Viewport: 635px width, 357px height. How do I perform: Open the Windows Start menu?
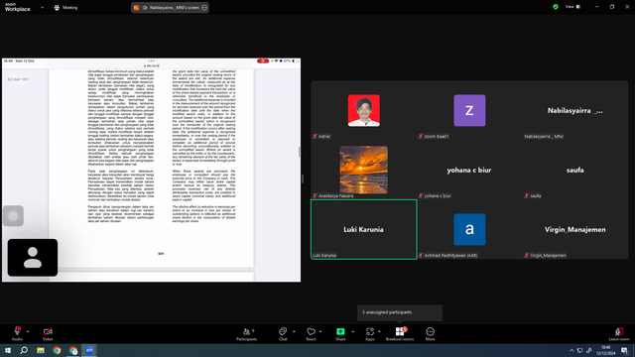8,350
